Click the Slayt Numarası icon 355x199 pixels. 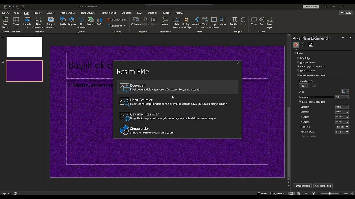(214, 23)
